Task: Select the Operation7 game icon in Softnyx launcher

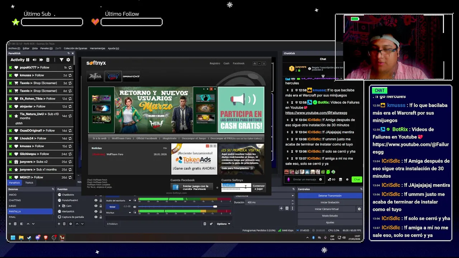Action: 131,76
